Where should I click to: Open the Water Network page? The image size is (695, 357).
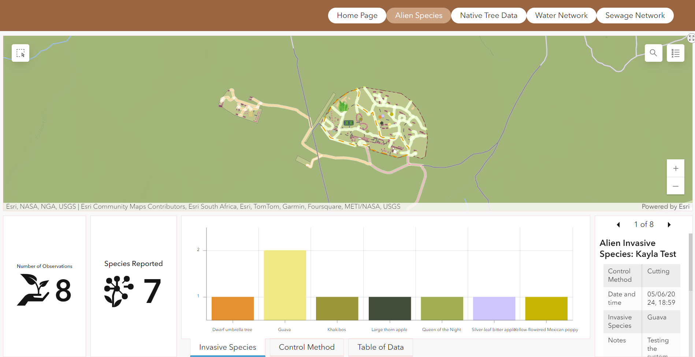(561, 15)
